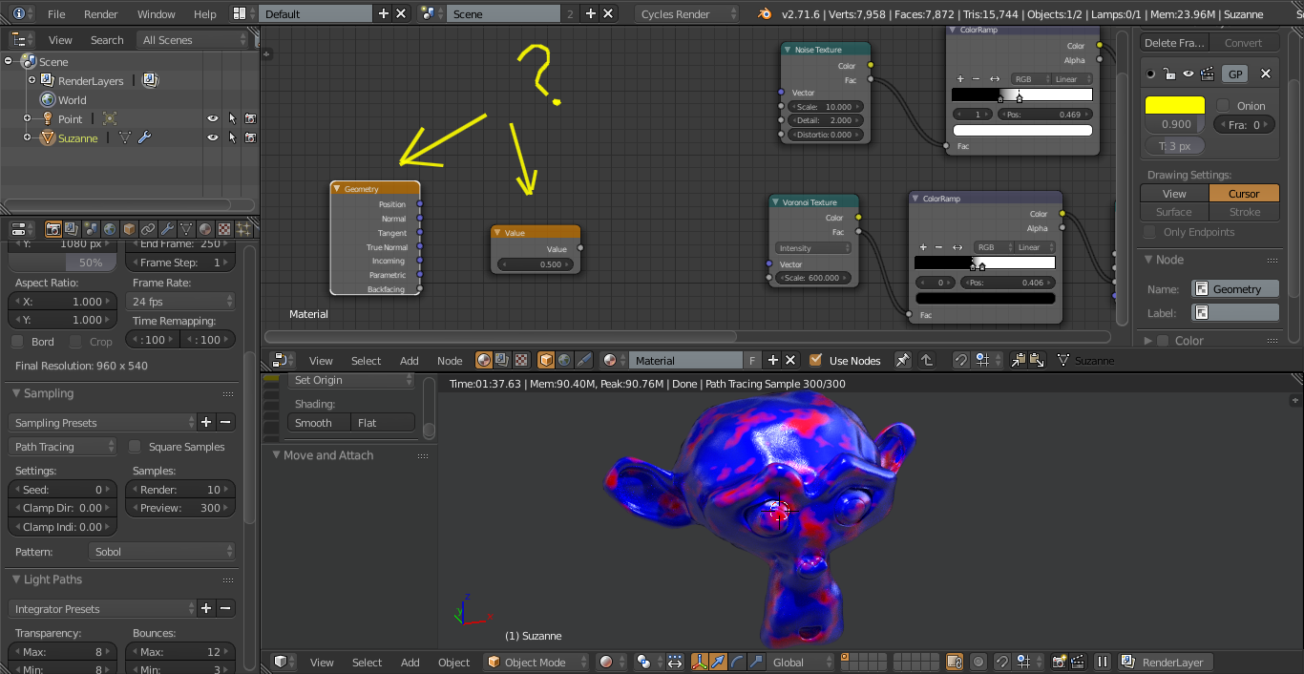Image resolution: width=1304 pixels, height=674 pixels.
Task: Set shading to Flat
Action: pos(384,423)
